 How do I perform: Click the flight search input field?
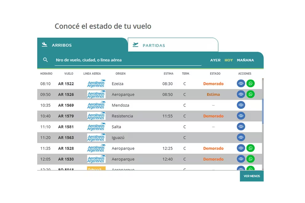[128, 60]
